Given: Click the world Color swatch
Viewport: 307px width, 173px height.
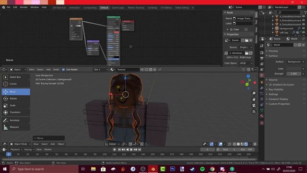Looking at the screenshot, I should (294, 69).
